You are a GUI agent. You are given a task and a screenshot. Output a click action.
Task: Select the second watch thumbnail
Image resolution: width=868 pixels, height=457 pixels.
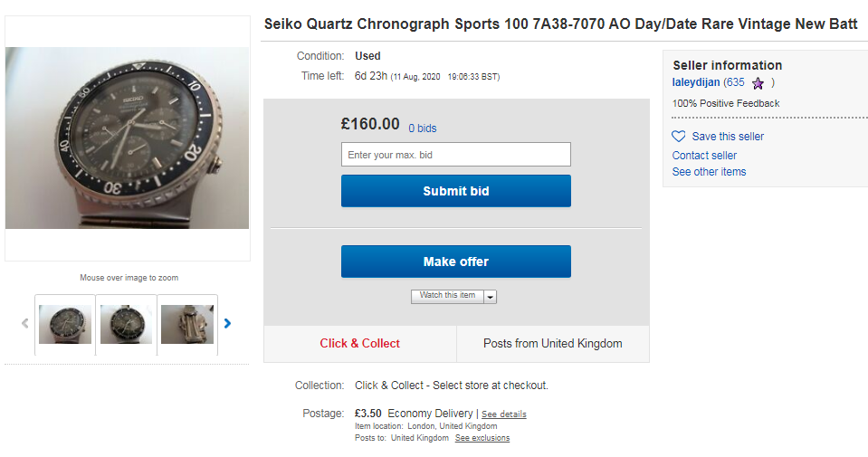[126, 324]
